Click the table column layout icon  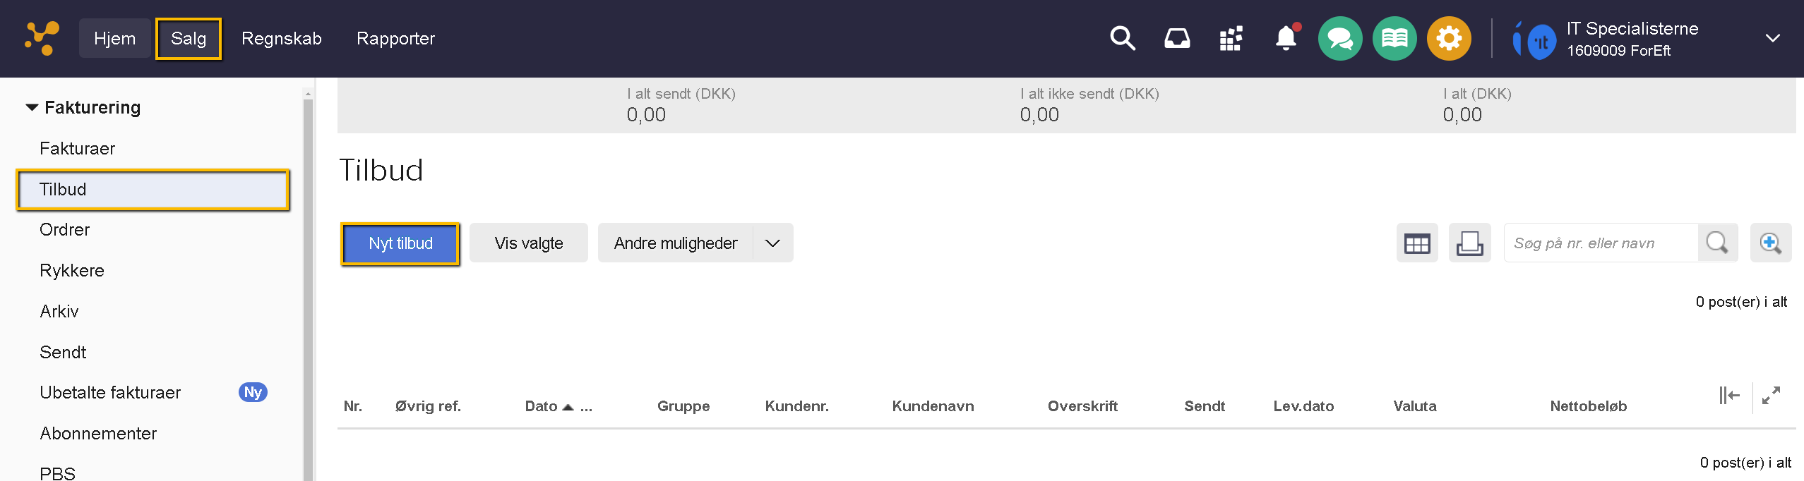[1416, 243]
